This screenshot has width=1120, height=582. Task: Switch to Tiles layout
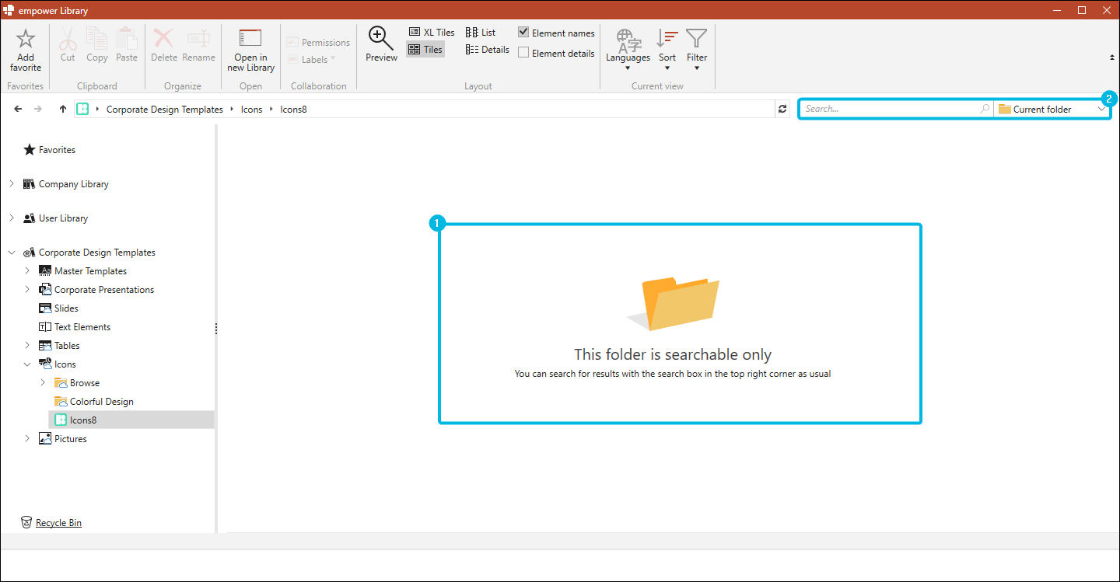(425, 50)
